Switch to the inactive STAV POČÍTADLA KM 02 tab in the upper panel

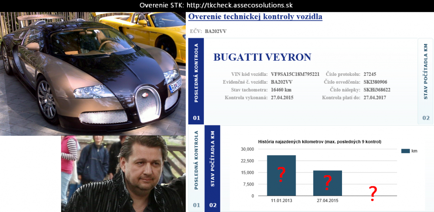tap(426, 81)
